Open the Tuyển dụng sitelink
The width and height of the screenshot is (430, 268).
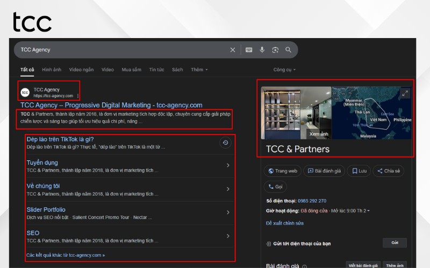tap(42, 163)
